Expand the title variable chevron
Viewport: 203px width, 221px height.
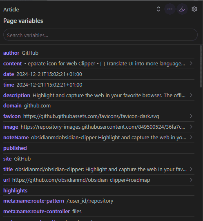(191, 169)
